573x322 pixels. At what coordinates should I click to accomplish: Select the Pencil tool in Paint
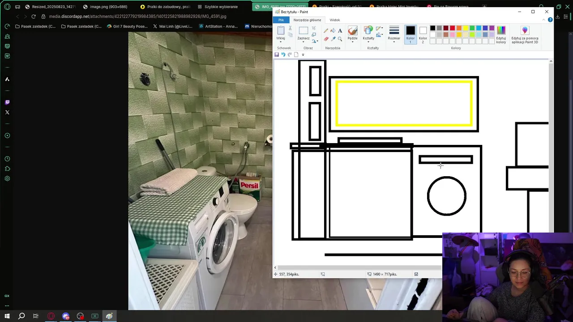[326, 30]
